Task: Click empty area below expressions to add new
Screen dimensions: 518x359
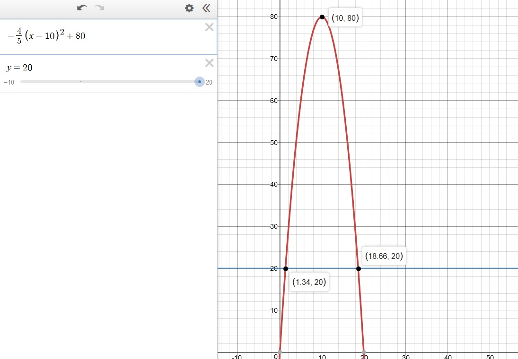Action: tap(108, 213)
